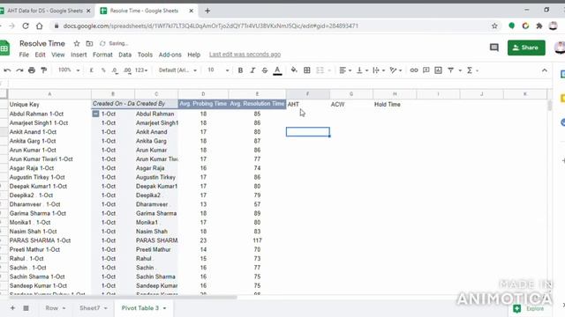Image resolution: width=565 pixels, height=317 pixels.
Task: Open the Functions sigma menu
Action: coord(470,70)
